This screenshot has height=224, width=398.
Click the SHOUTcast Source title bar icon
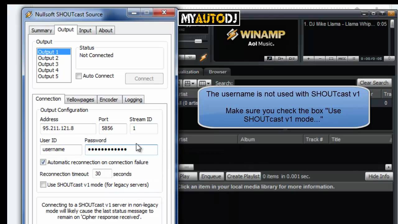coord(29,14)
